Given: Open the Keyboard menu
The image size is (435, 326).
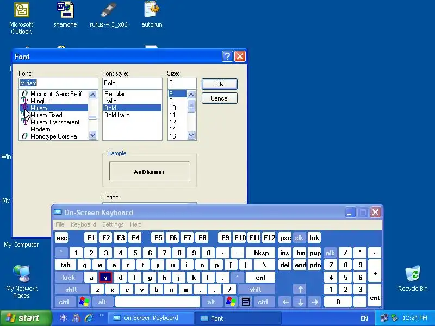Looking at the screenshot, I should [83, 224].
